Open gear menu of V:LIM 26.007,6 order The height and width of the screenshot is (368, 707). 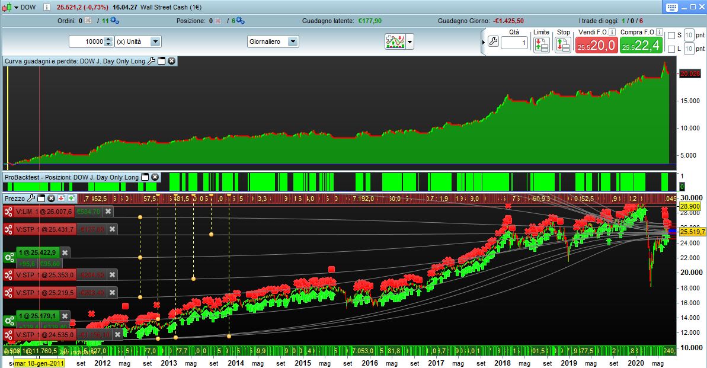coord(8,212)
